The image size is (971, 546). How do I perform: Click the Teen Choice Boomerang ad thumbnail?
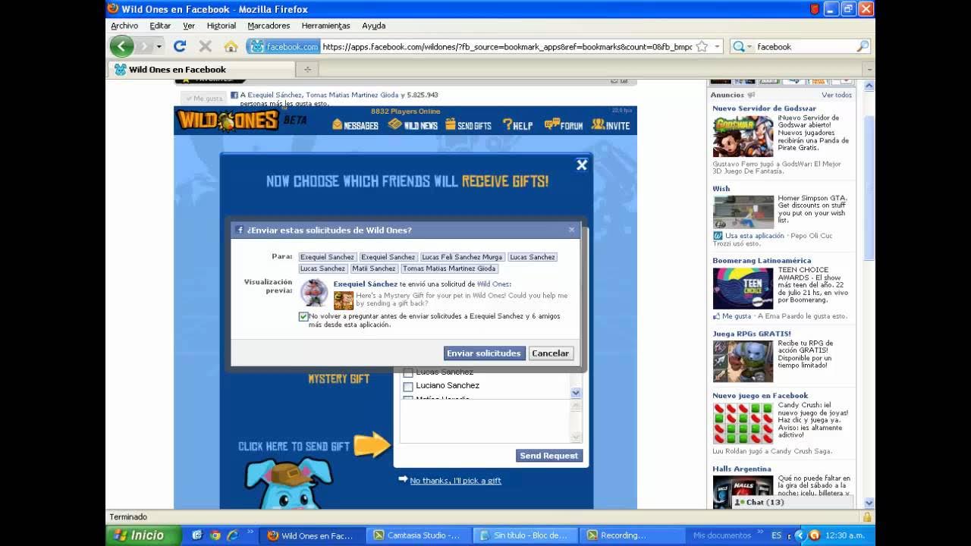tap(743, 289)
